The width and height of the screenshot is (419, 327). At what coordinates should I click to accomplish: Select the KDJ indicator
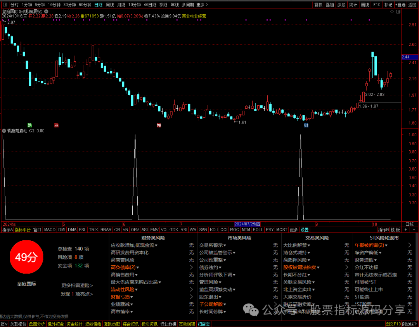213,230
